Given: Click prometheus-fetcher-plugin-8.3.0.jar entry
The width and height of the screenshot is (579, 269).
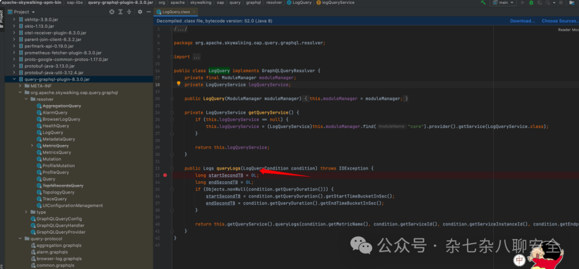Looking at the screenshot, I should [x=63, y=53].
